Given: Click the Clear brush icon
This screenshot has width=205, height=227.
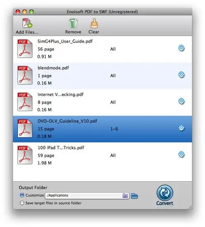Looking at the screenshot, I should click(x=94, y=23).
